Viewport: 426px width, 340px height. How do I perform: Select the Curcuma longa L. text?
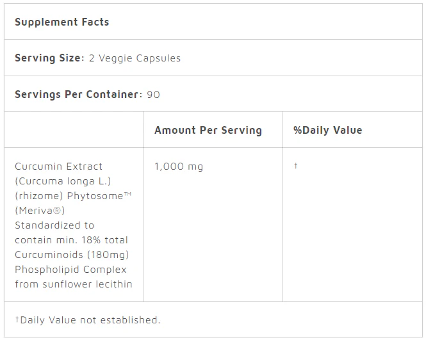click(63, 181)
